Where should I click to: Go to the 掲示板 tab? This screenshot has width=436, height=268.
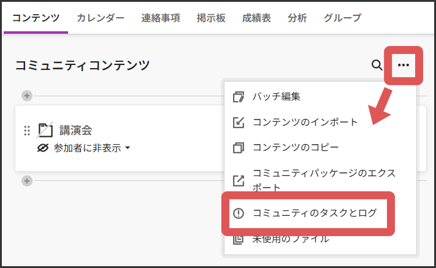coord(212,18)
